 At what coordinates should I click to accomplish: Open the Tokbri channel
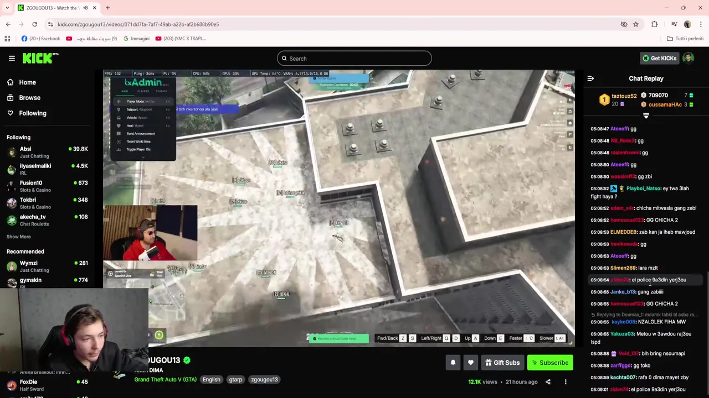click(x=47, y=203)
